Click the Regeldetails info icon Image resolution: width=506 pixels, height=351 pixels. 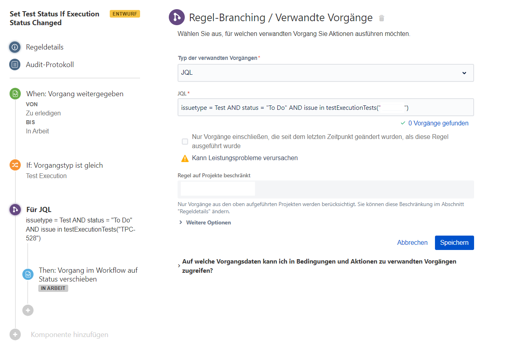click(15, 47)
